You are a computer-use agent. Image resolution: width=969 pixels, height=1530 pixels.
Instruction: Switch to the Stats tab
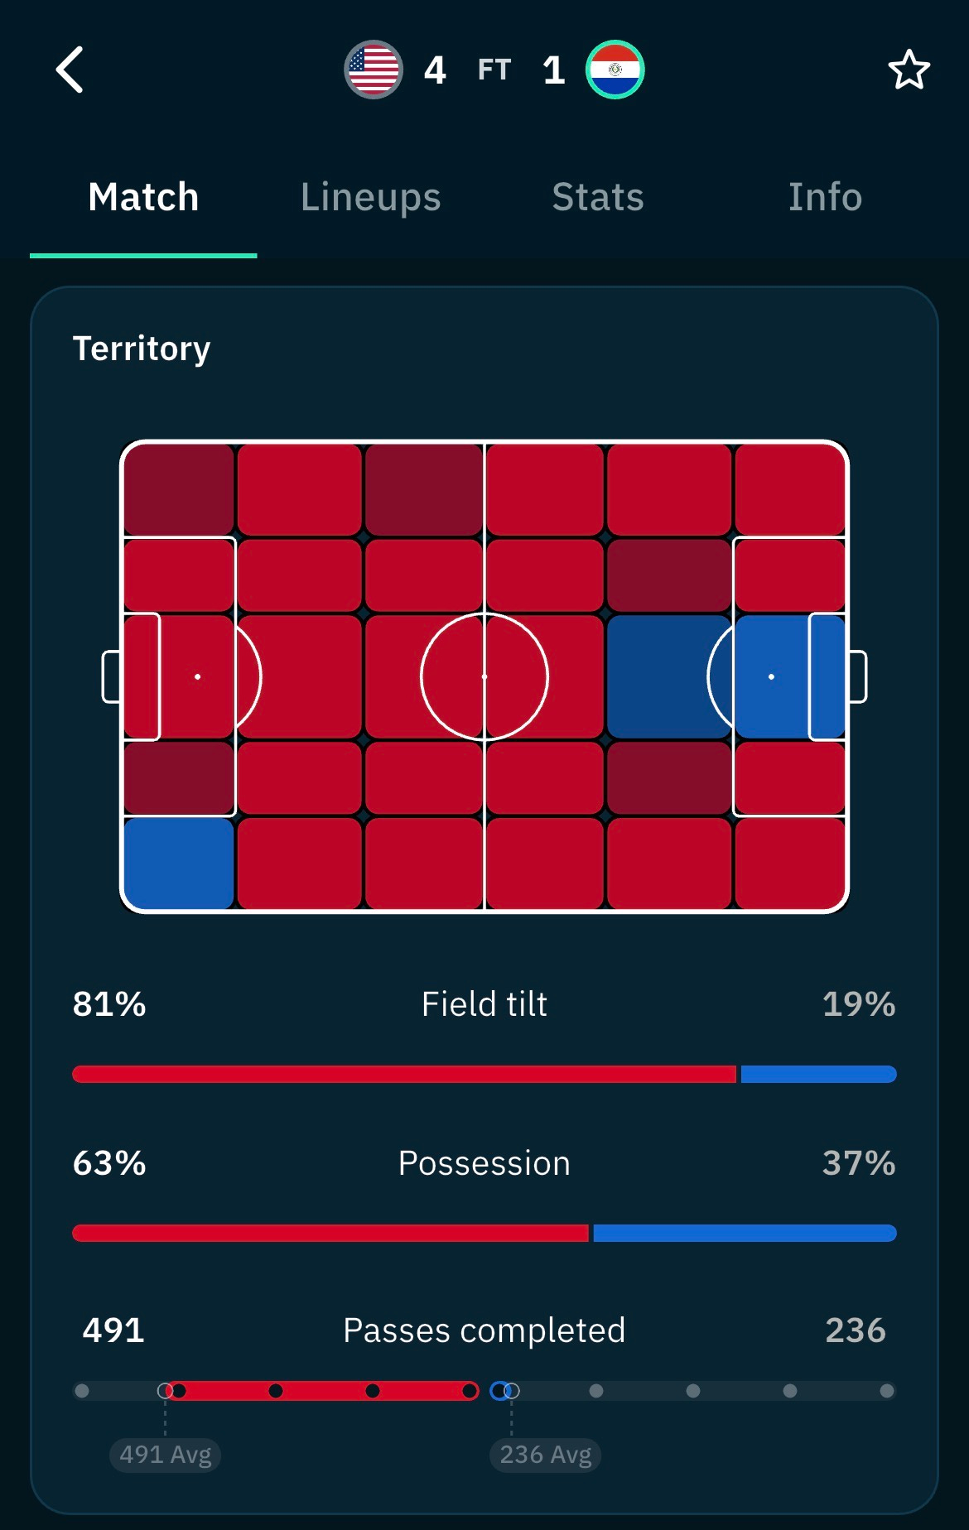click(x=598, y=197)
